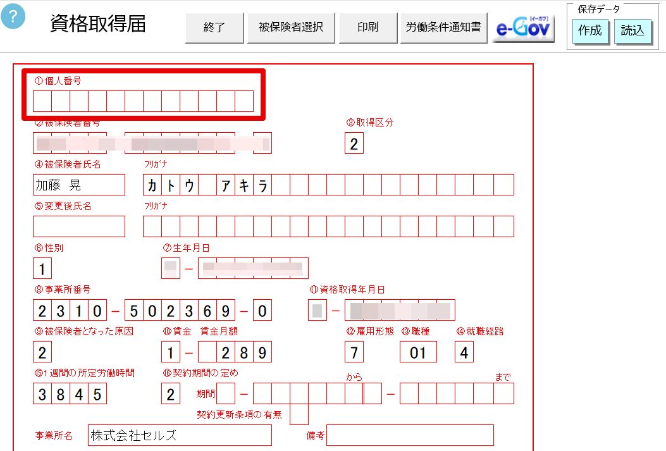Click the empty 備考 field
The image size is (666, 451).
coord(410,435)
